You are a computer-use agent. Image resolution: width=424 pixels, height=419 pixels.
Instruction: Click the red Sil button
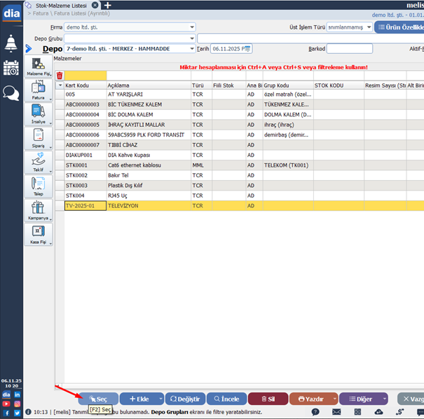(x=268, y=399)
